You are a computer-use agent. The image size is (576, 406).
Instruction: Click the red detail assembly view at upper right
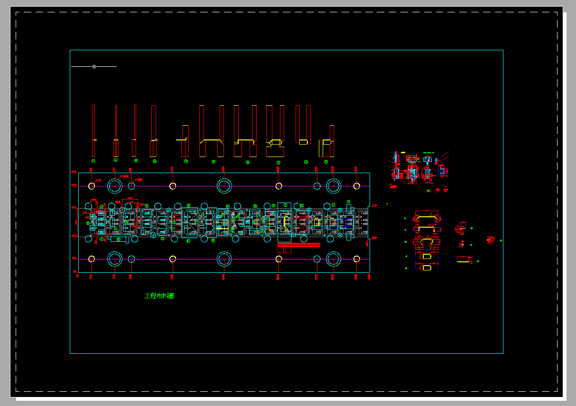[x=418, y=171]
